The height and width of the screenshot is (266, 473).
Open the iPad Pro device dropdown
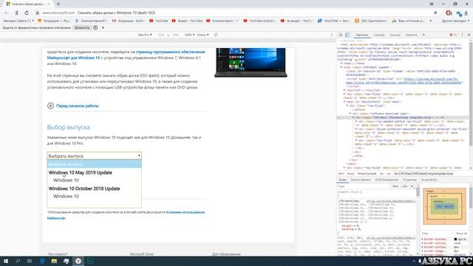tap(145, 35)
